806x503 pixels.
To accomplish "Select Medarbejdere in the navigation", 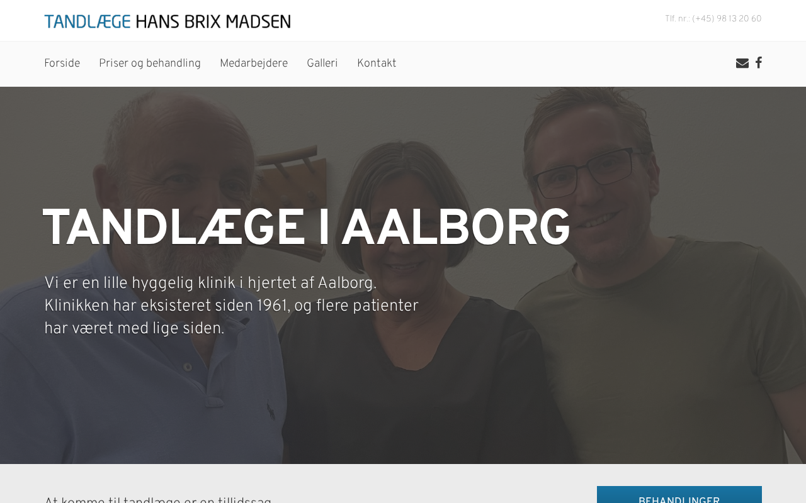I will point(254,64).
